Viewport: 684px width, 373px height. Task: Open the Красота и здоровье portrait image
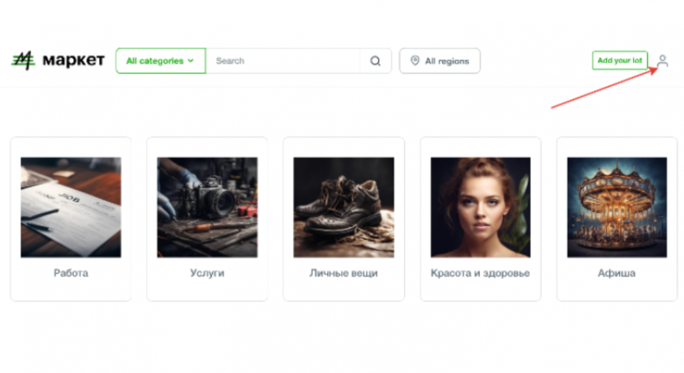(480, 207)
